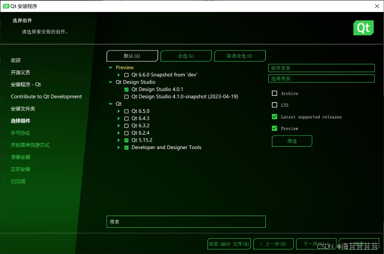The width and height of the screenshot is (384, 254).
Task: Click the 全选(S) select all button
Action: [186, 56]
